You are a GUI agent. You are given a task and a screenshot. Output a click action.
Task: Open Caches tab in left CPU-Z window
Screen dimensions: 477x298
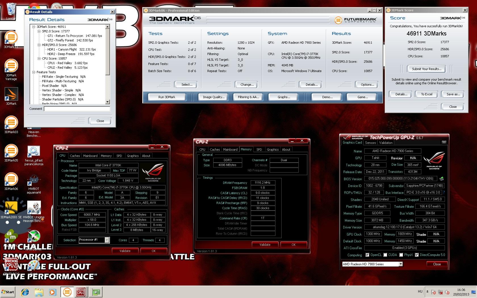[75, 156]
